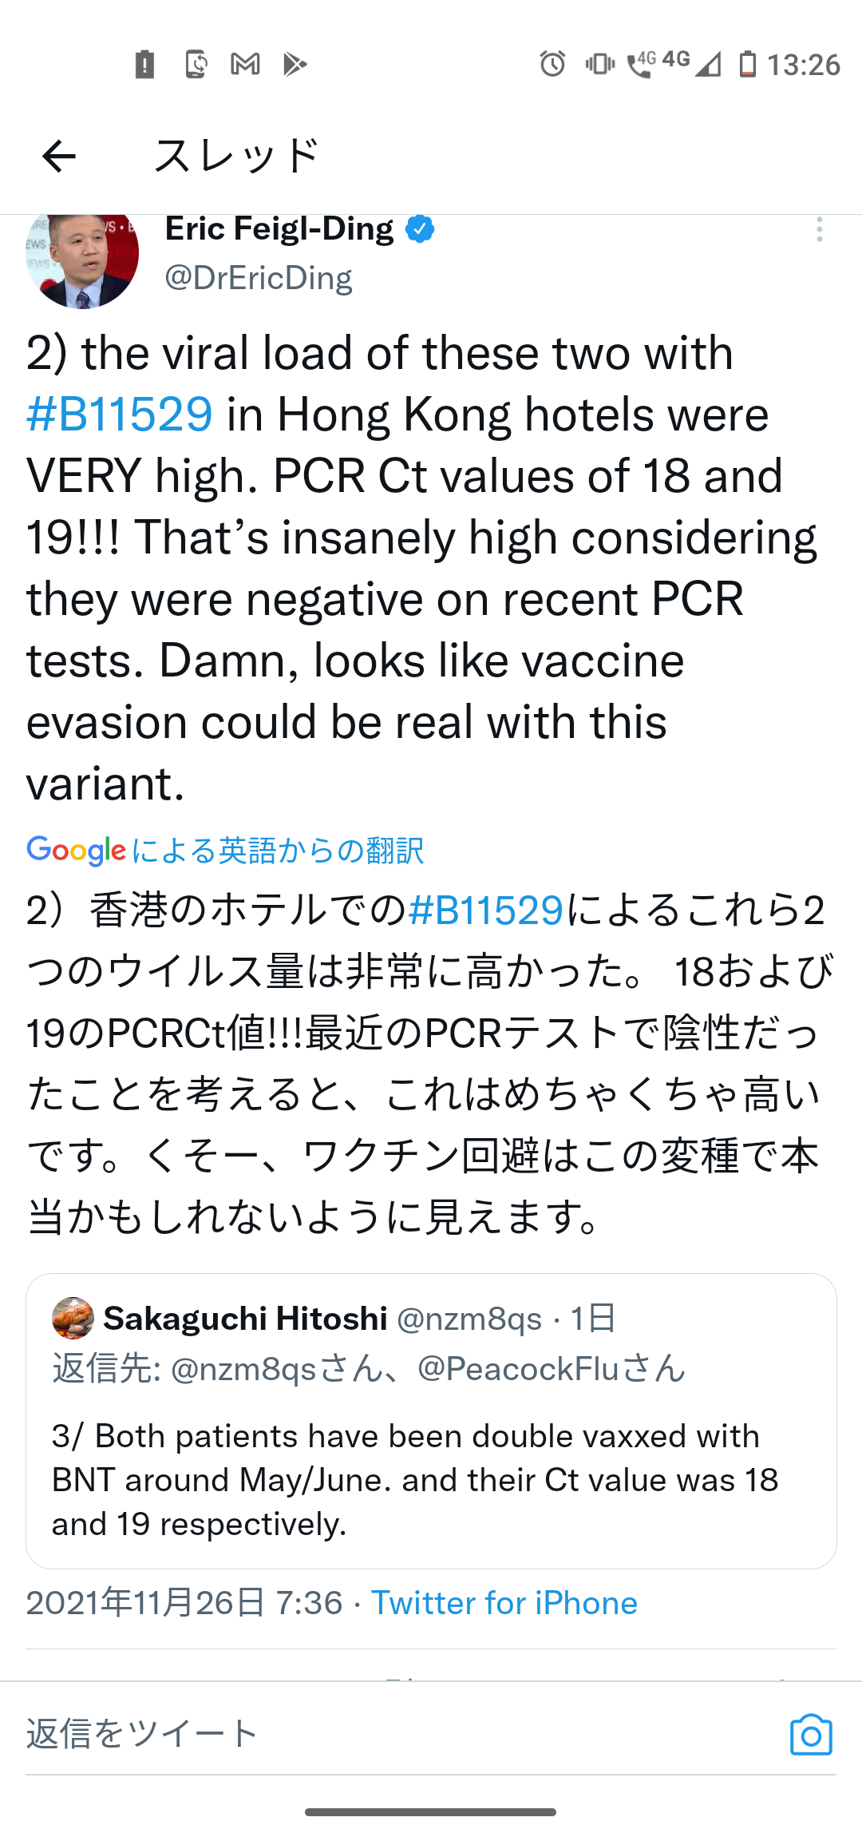Viewport: 862px width, 1837px height.
Task: Open the tweet's three-dot overflow menu
Action: click(819, 230)
